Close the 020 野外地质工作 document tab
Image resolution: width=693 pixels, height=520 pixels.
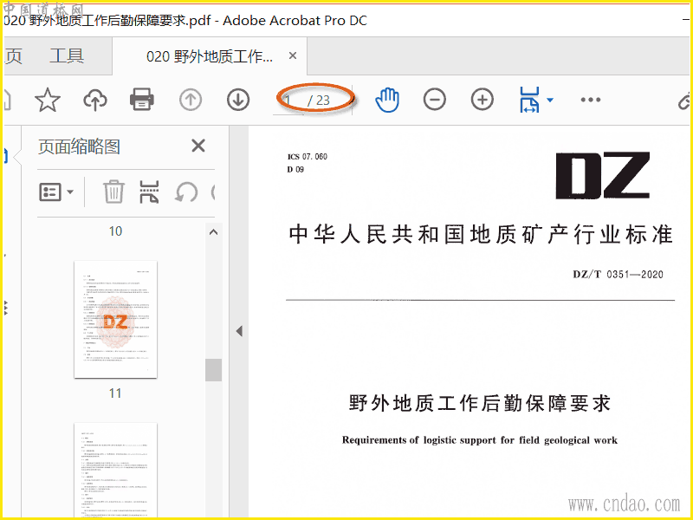pyautogui.click(x=293, y=55)
